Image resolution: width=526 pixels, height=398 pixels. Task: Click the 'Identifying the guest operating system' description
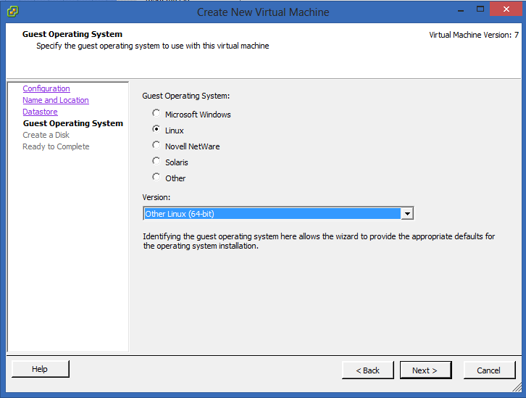tap(319, 241)
